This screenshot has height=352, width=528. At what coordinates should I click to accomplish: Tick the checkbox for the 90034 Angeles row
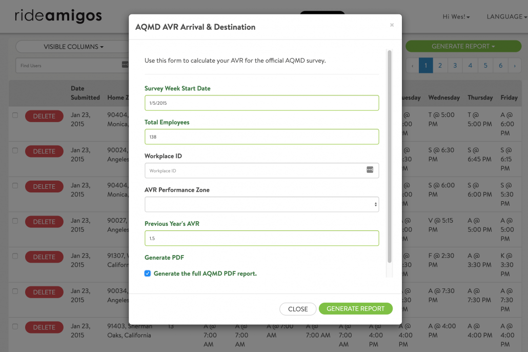pyautogui.click(x=15, y=291)
